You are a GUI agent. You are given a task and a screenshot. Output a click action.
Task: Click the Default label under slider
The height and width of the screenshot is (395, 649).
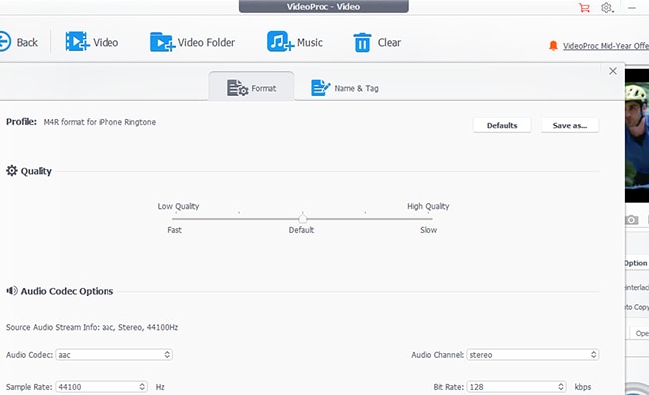point(301,230)
